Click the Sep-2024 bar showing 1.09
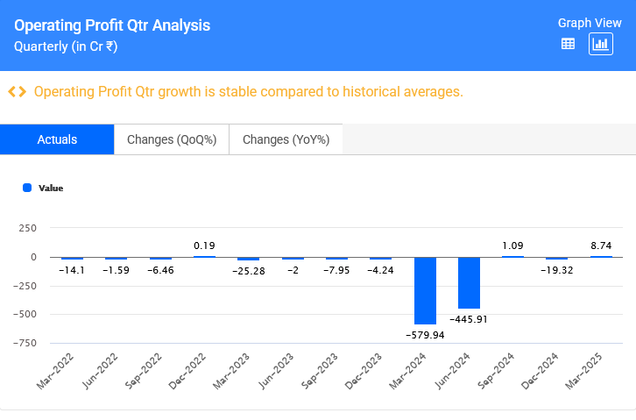Viewport: 636px width, 420px height. [512, 256]
